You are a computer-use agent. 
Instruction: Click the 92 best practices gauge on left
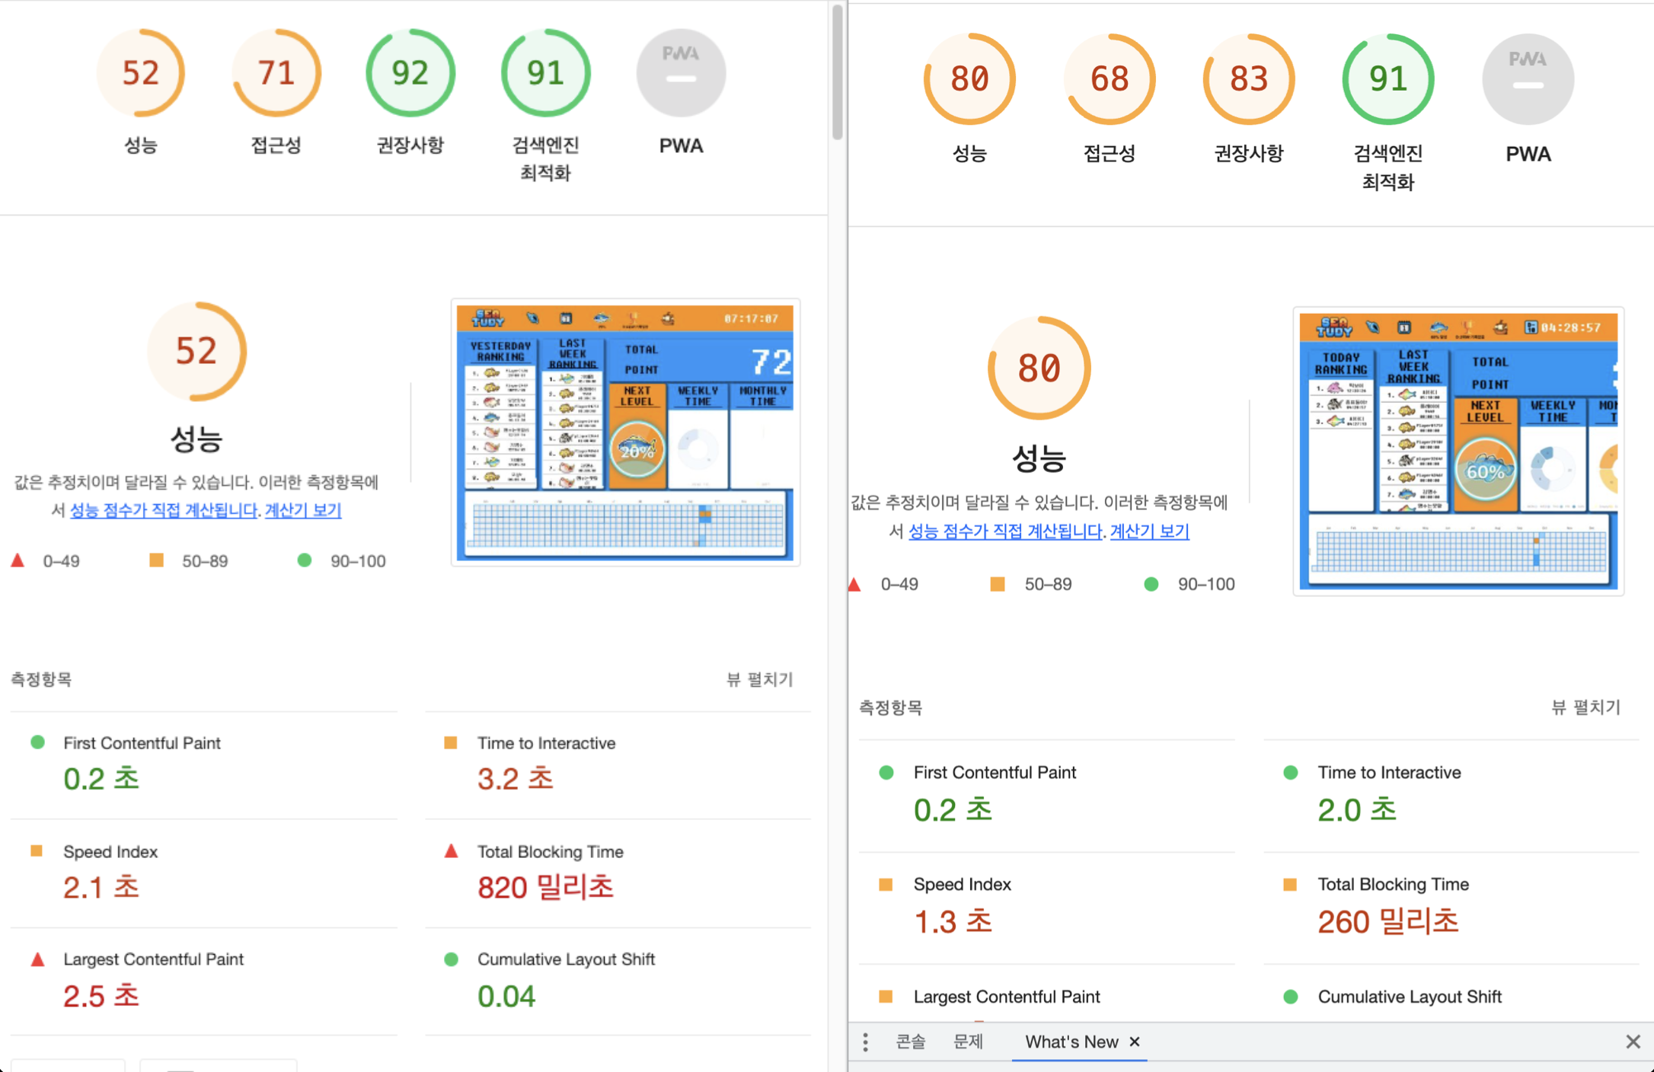410,73
